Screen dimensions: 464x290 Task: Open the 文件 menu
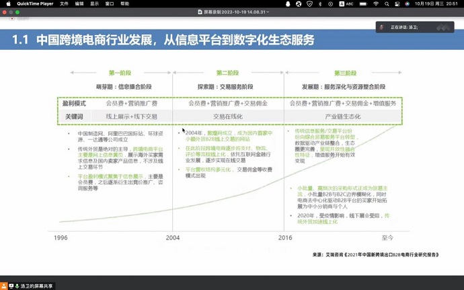click(64, 3)
